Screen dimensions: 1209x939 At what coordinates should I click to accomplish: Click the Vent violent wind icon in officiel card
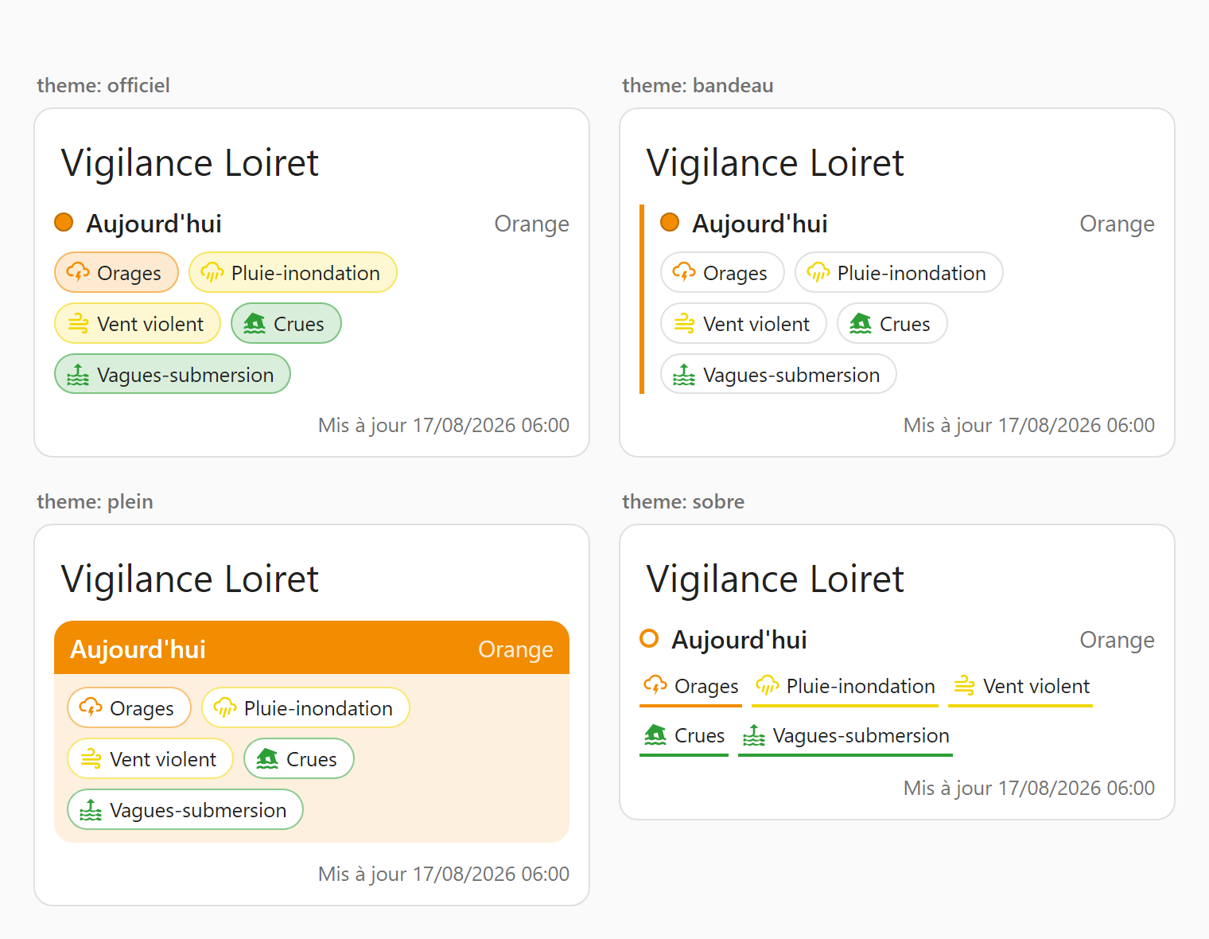pos(78,324)
